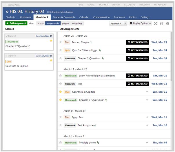The image size is (175, 152).
Task: Open the Grades & Comments tab
Action: pyautogui.click(x=64, y=17)
